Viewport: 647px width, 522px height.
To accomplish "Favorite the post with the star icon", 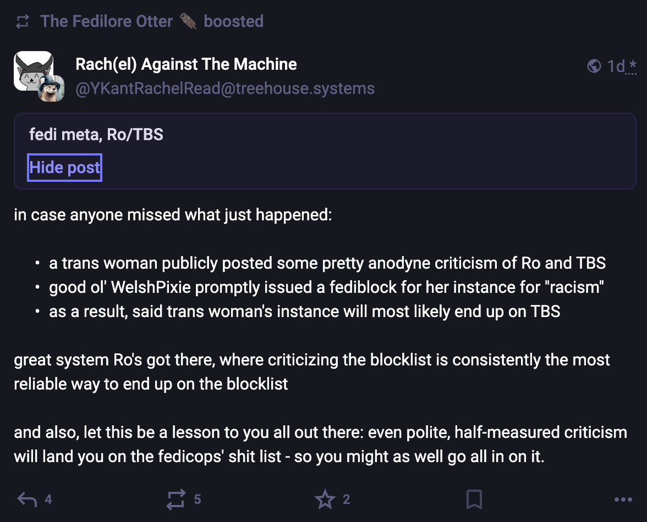I will pos(325,499).
